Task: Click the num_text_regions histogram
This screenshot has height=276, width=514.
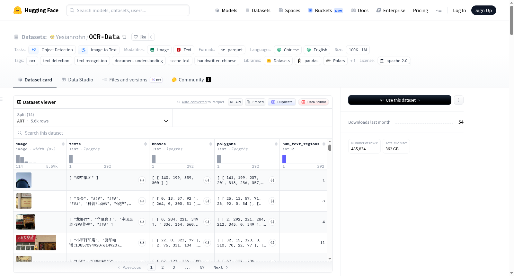Action: pos(303,159)
